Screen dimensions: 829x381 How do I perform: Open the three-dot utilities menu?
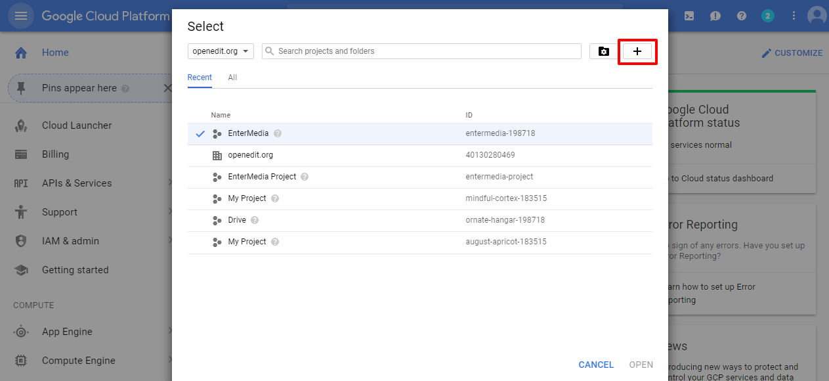(x=794, y=16)
